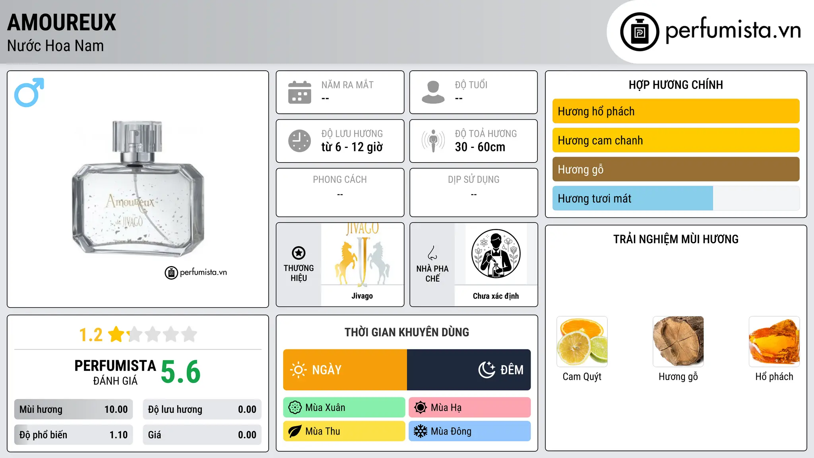Choose the Mùa Xuân season button

tap(344, 408)
